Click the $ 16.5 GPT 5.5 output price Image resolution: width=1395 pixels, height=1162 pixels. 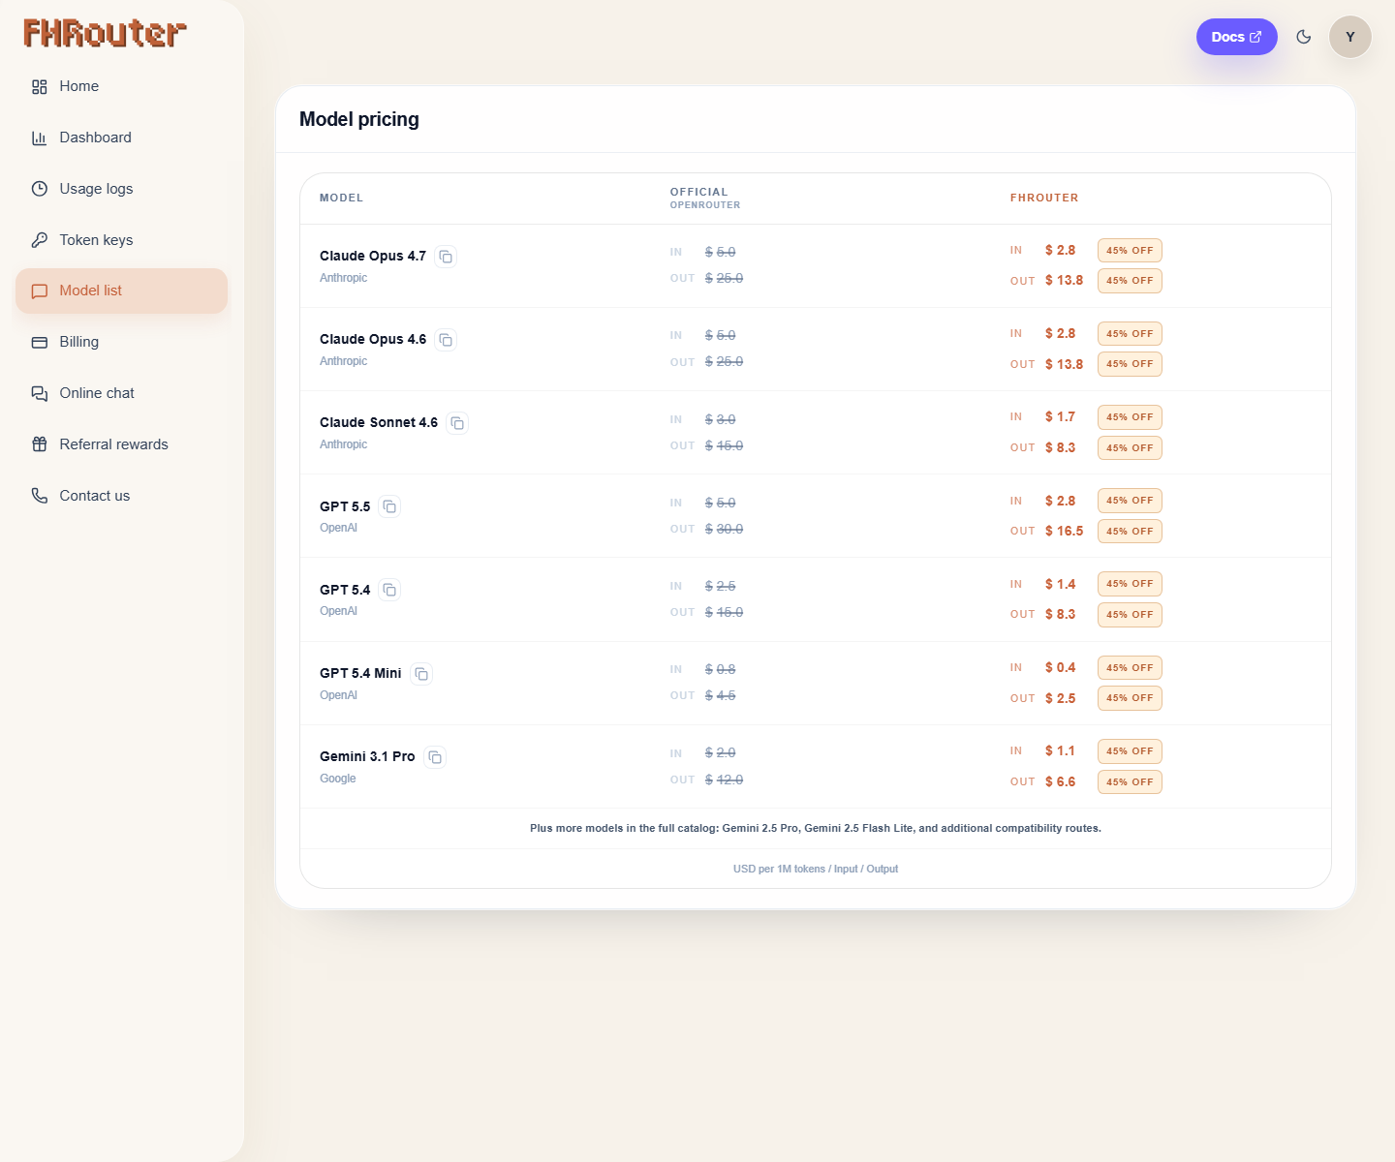tap(1064, 531)
